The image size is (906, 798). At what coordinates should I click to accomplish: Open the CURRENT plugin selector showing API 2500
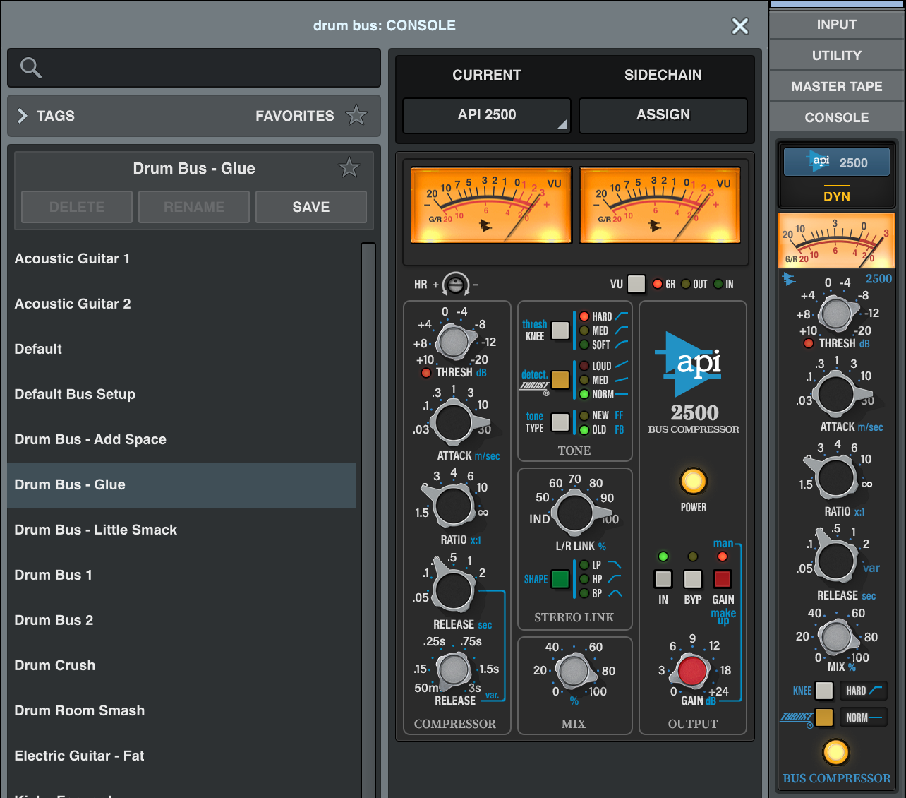pos(485,115)
